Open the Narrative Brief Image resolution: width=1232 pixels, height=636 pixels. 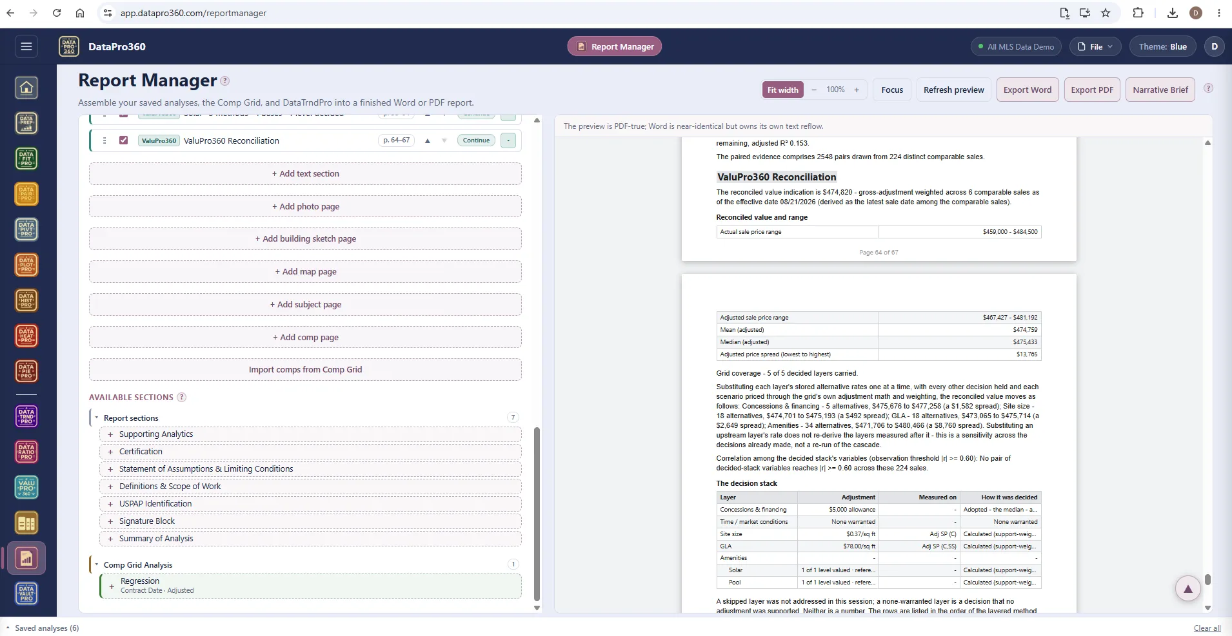(1160, 90)
